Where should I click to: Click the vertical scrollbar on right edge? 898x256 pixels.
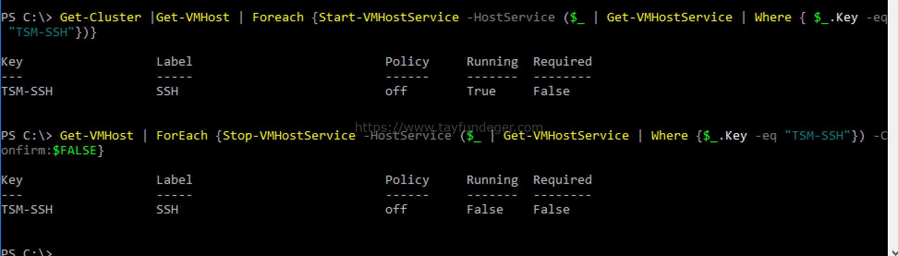click(892, 128)
